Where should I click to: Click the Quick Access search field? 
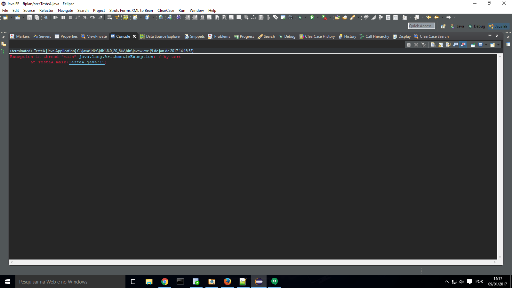click(x=421, y=26)
